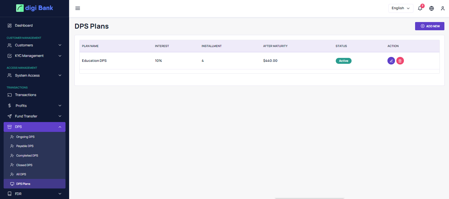Open the Payable DPS page

pyautogui.click(x=25, y=146)
